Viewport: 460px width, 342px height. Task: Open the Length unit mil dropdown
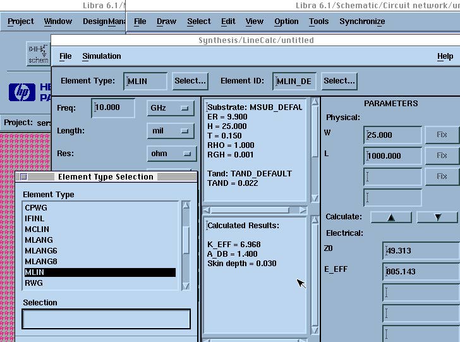pyautogui.click(x=170, y=131)
